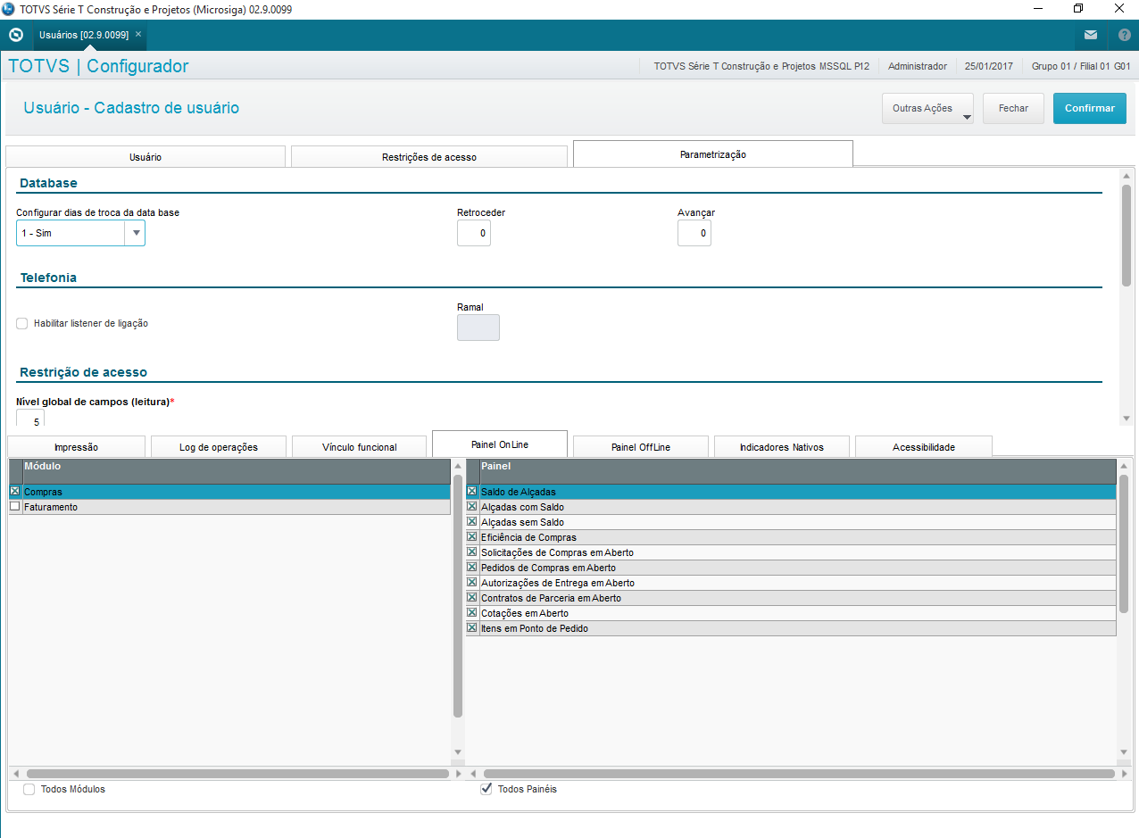Enable Habilitar listener de ligação checkbox
Viewport: 1139px width, 838px height.
(22, 323)
